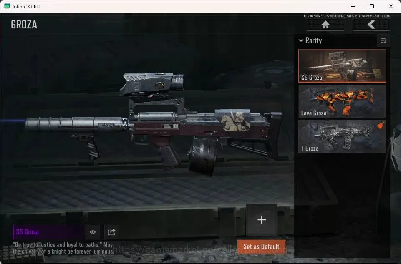
Task: Click the Infinix X1101 window app icon
Action: click(7, 6)
